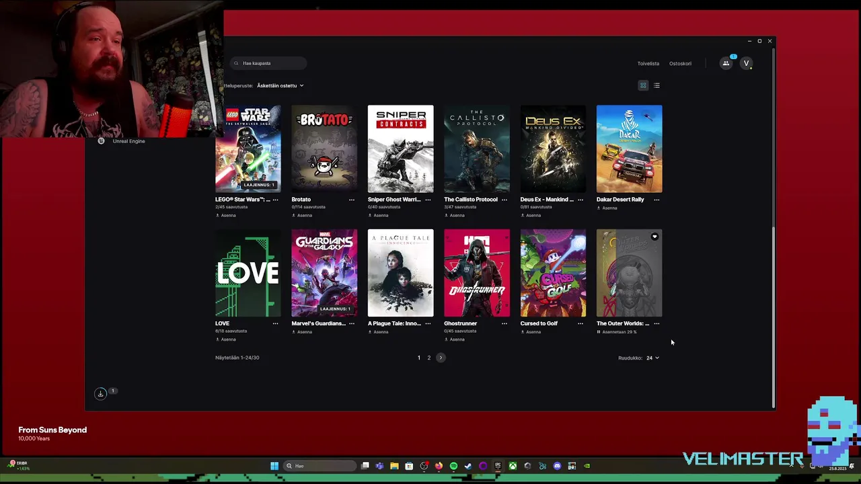Image resolution: width=861 pixels, height=484 pixels.
Task: Open the Brotato cover thumbnail
Action: tap(324, 149)
